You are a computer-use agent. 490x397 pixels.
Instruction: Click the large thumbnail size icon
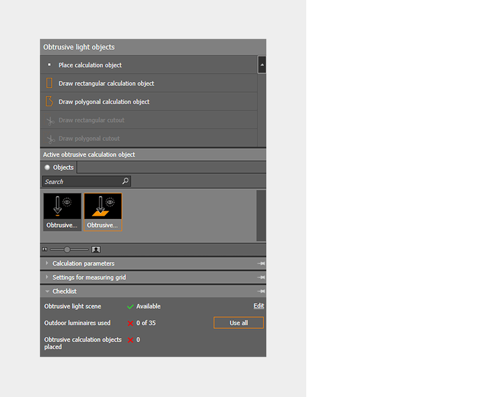[x=96, y=249]
